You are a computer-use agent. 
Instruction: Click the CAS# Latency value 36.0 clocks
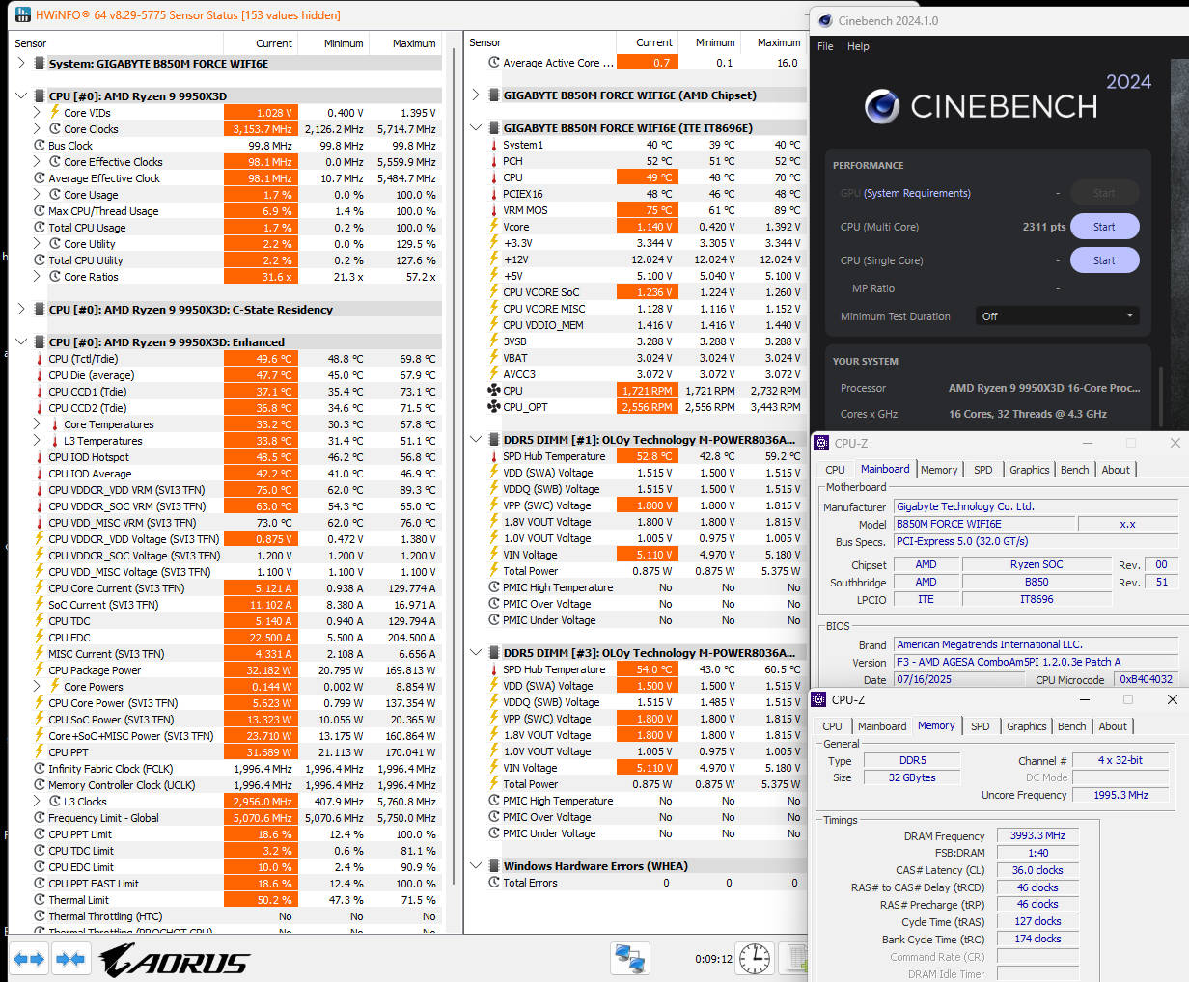1037,870
